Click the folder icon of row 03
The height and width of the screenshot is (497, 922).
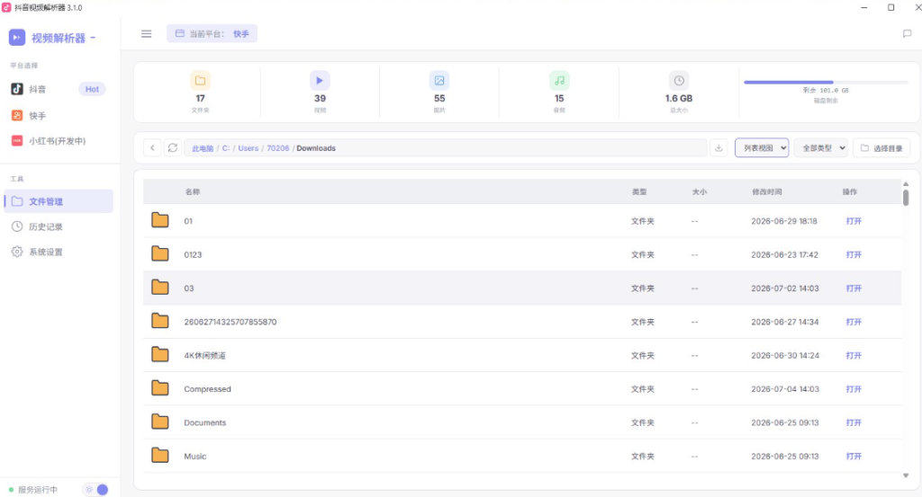click(x=160, y=288)
